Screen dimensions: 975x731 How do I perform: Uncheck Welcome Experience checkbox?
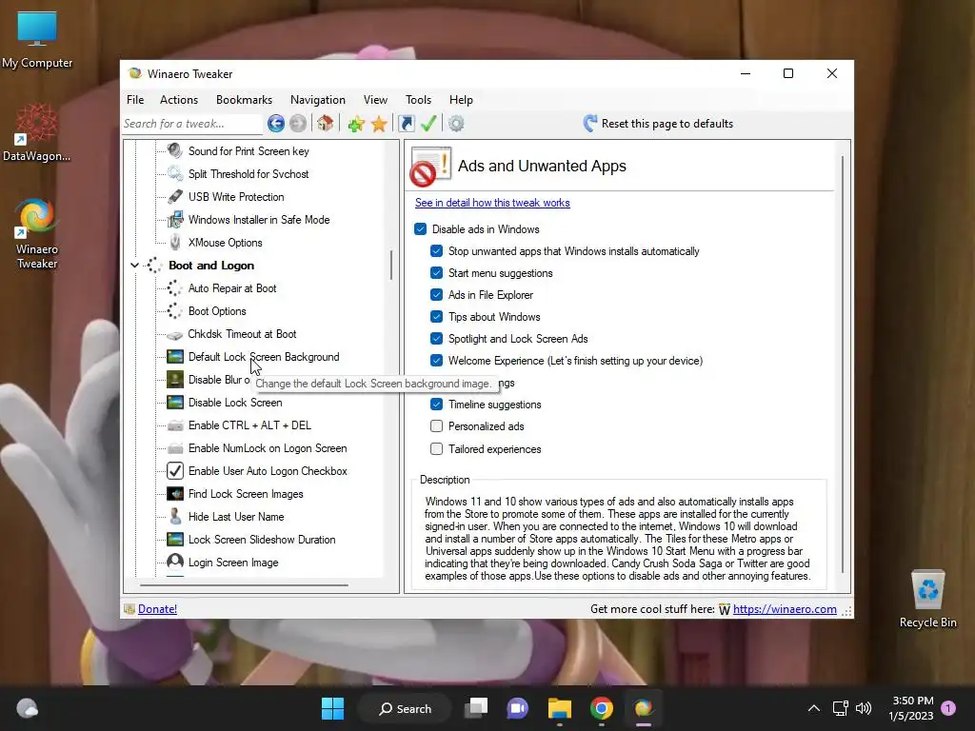click(436, 361)
